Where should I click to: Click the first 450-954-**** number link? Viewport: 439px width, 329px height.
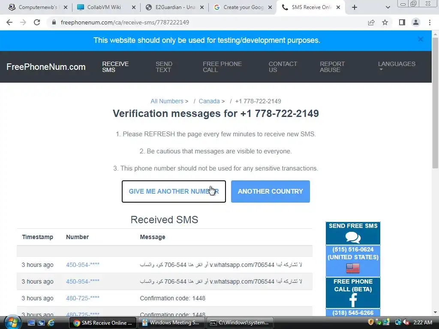[83, 265]
